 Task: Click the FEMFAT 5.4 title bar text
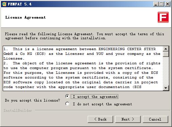coord(19,4)
